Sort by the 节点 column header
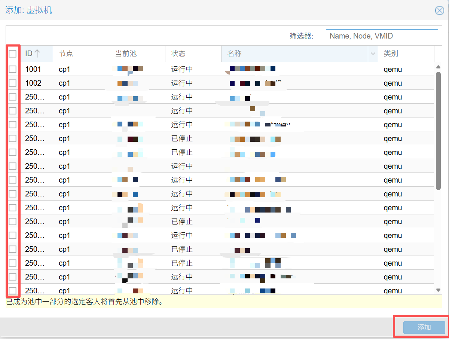Viewport: 449px width, 339px height. 66,54
